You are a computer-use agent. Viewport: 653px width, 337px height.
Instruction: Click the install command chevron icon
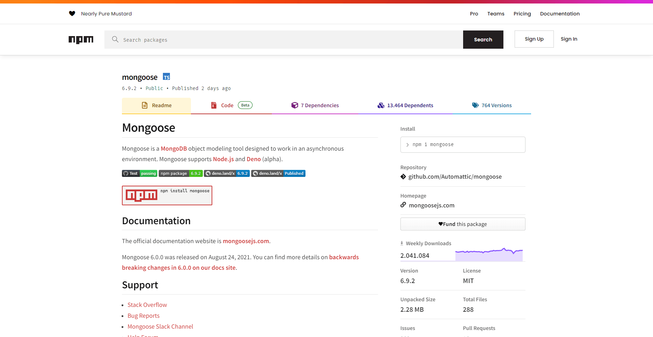(407, 145)
